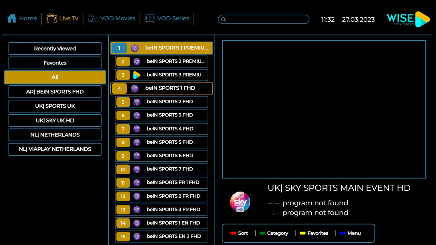Open the Recently Viewed category
This screenshot has width=436, height=245.
[x=55, y=49]
